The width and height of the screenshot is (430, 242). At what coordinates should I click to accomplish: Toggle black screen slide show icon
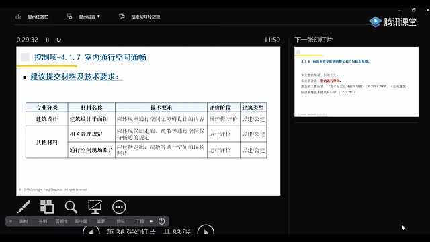click(95, 207)
